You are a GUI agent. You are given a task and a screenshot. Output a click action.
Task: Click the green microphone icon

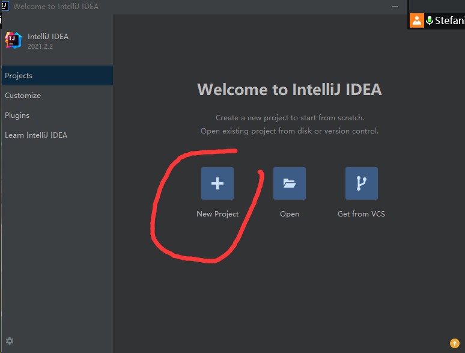(430, 20)
